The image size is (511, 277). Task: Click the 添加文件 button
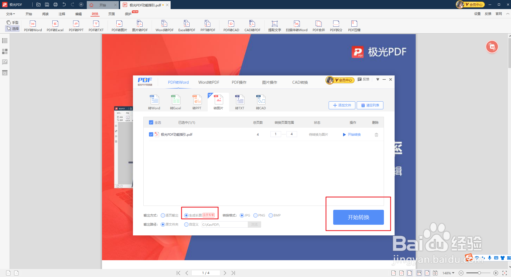pos(342,105)
